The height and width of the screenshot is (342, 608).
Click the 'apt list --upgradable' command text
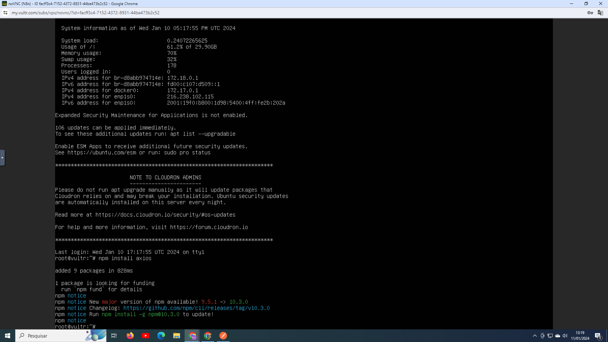click(203, 134)
